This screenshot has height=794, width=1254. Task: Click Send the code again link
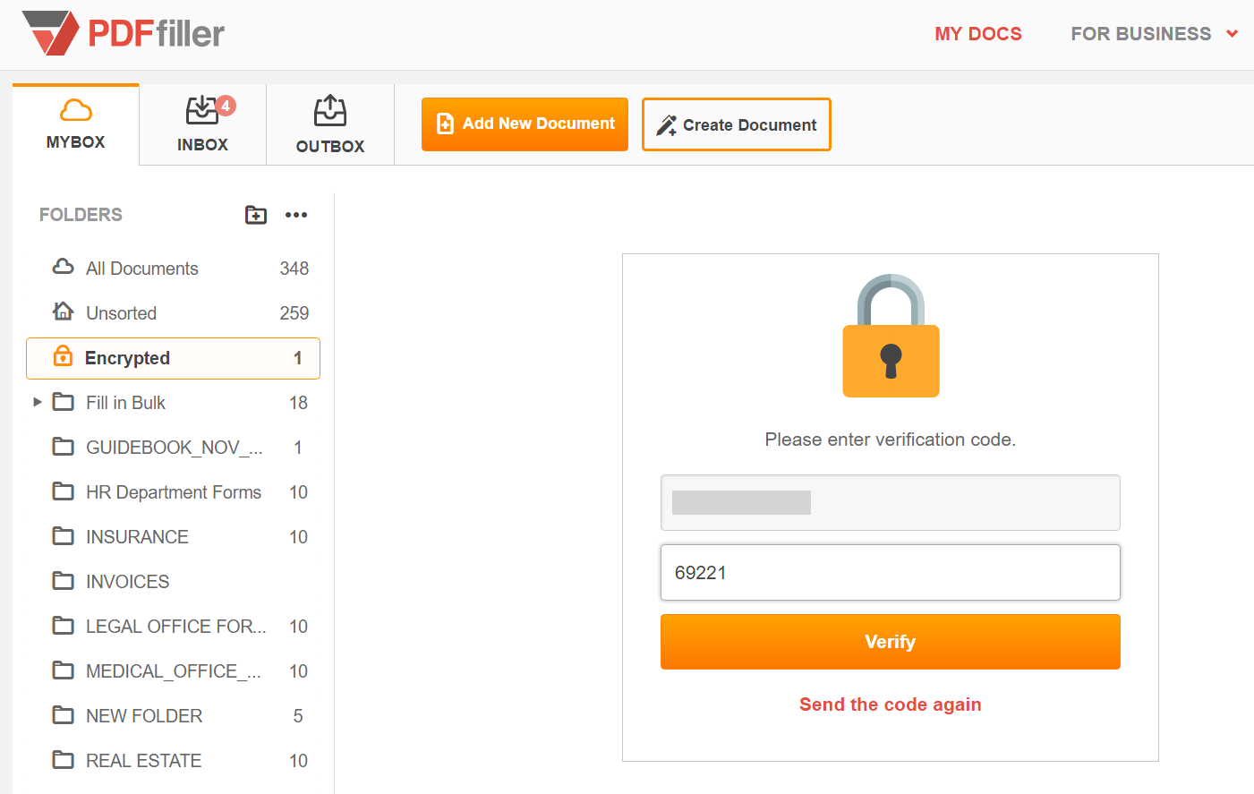pyautogui.click(x=891, y=704)
